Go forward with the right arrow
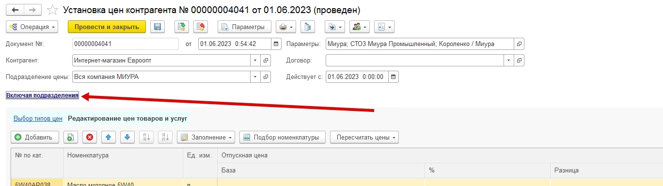Image resolution: width=663 pixels, height=186 pixels. coord(32,10)
